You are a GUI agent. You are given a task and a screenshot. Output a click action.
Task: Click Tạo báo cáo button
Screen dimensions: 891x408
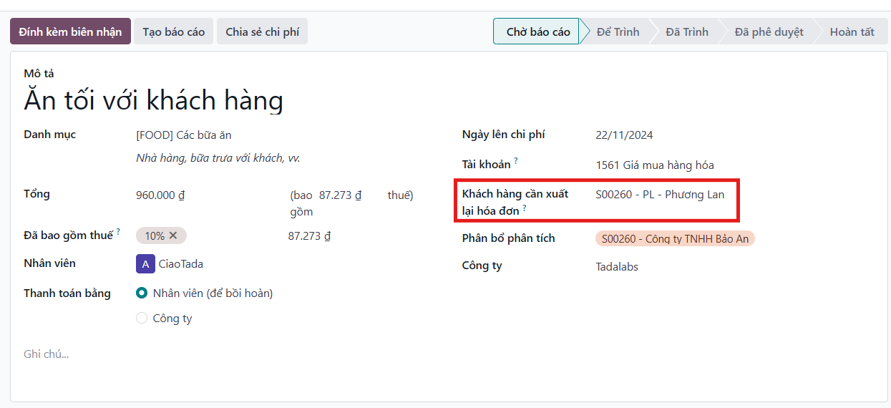[x=173, y=31]
